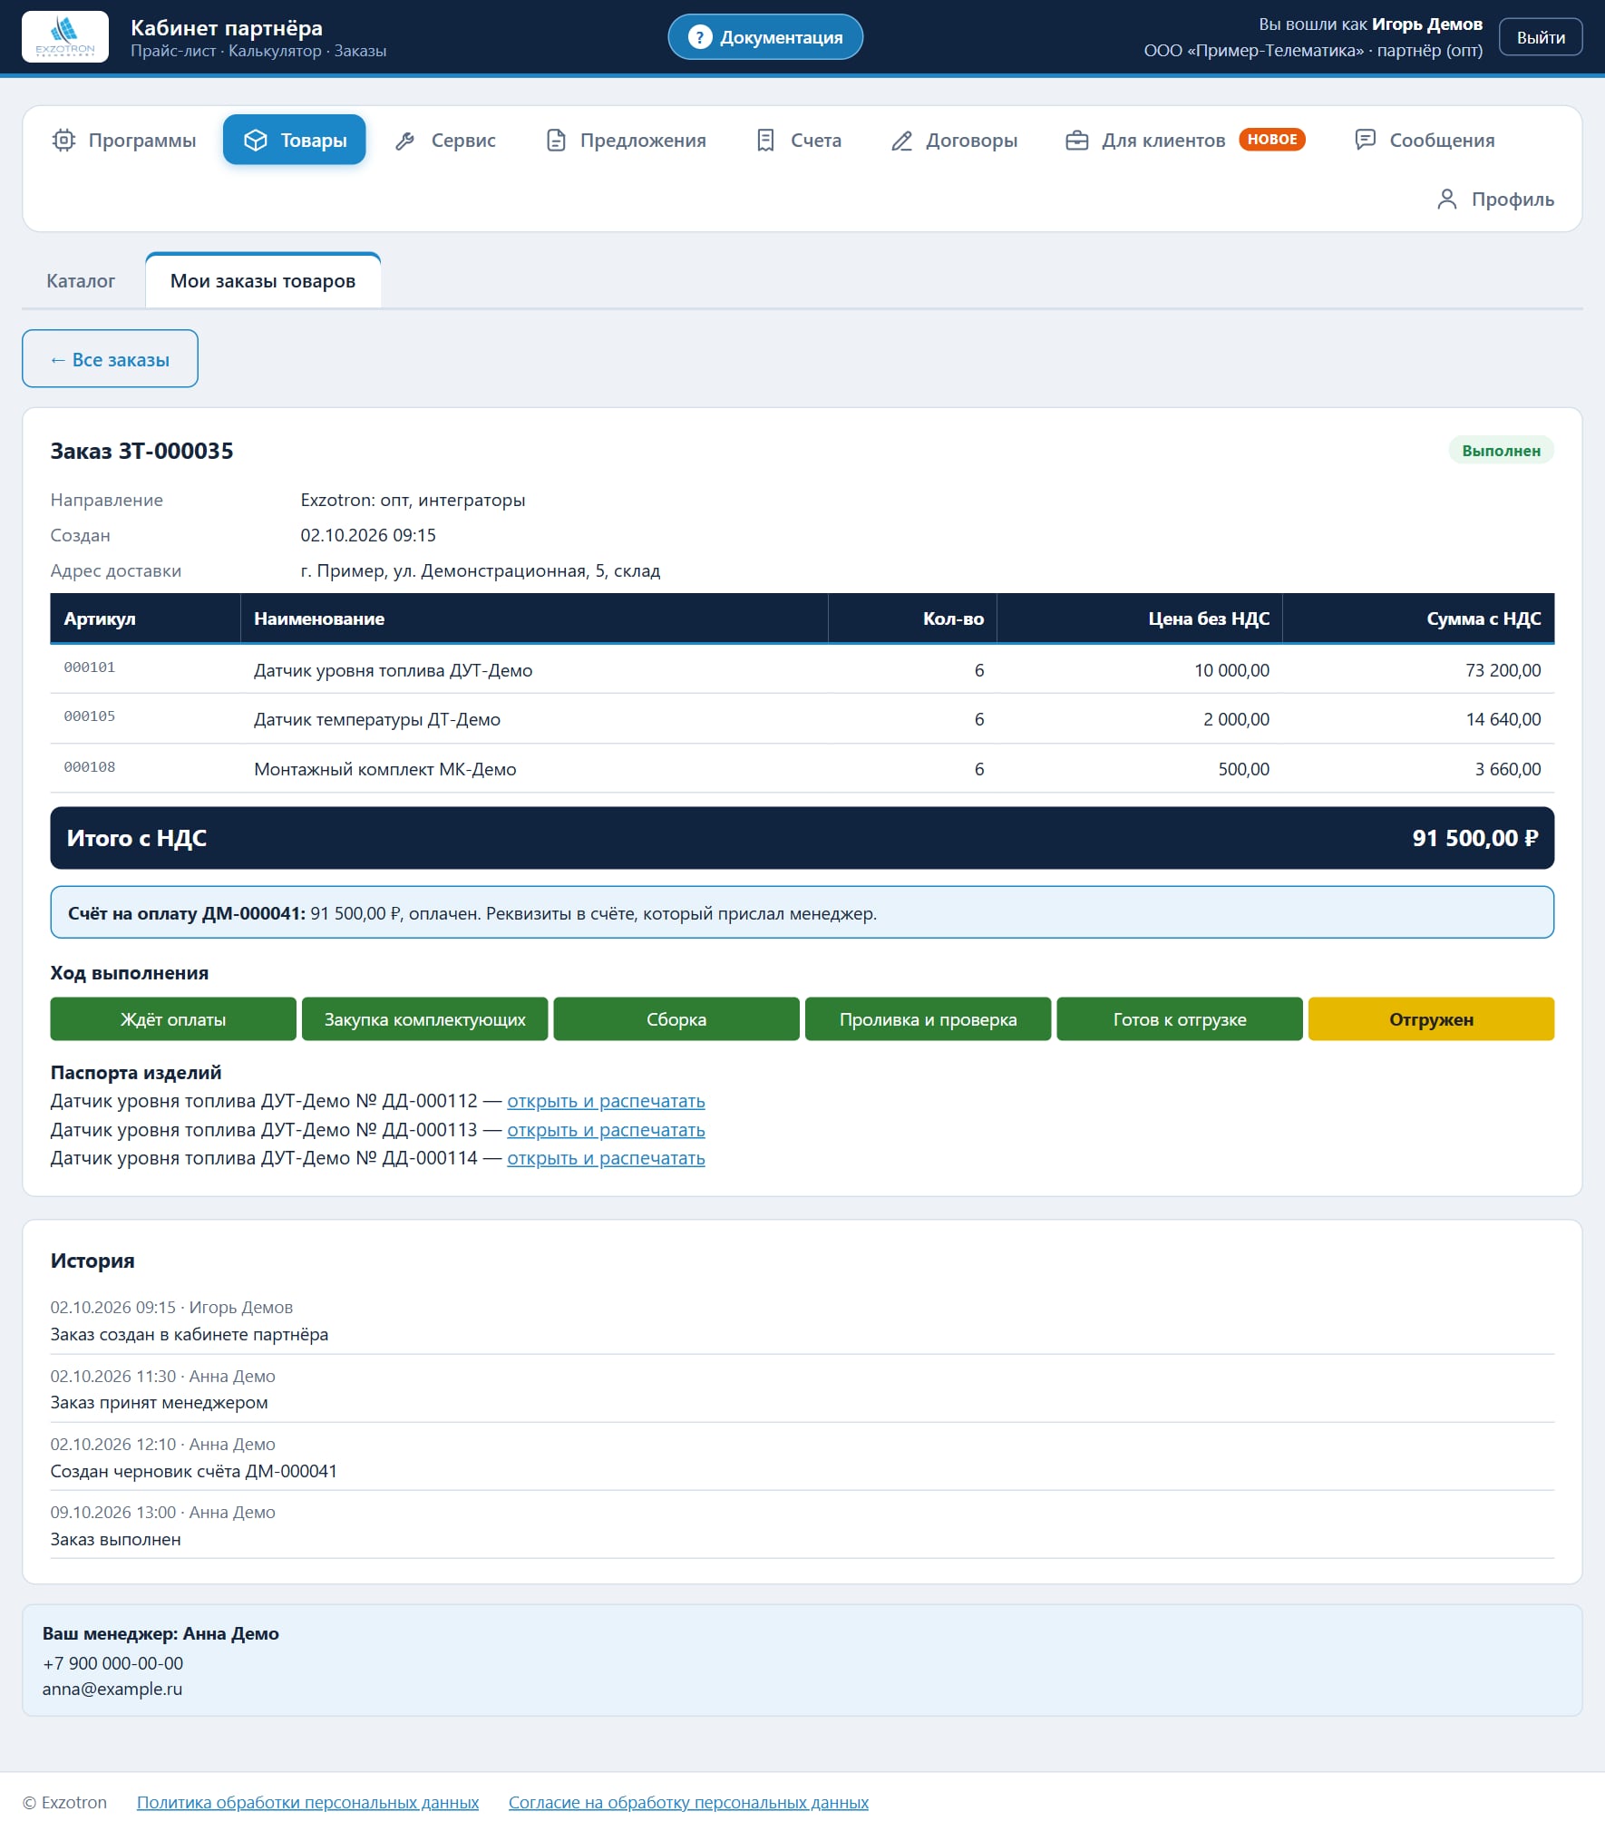Click the briefcase icon for Для клиентов
The width and height of the screenshot is (1605, 1831).
1077,141
